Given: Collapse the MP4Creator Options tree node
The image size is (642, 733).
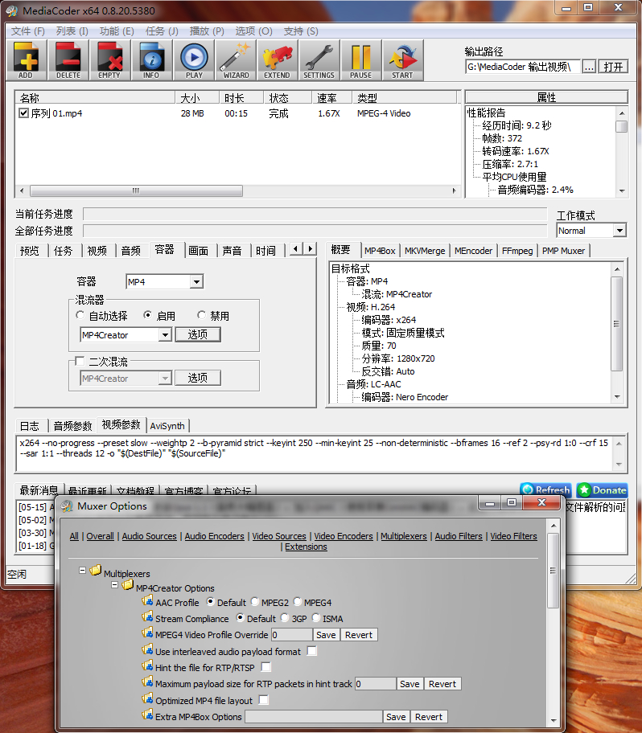Looking at the screenshot, I should pos(114,585).
